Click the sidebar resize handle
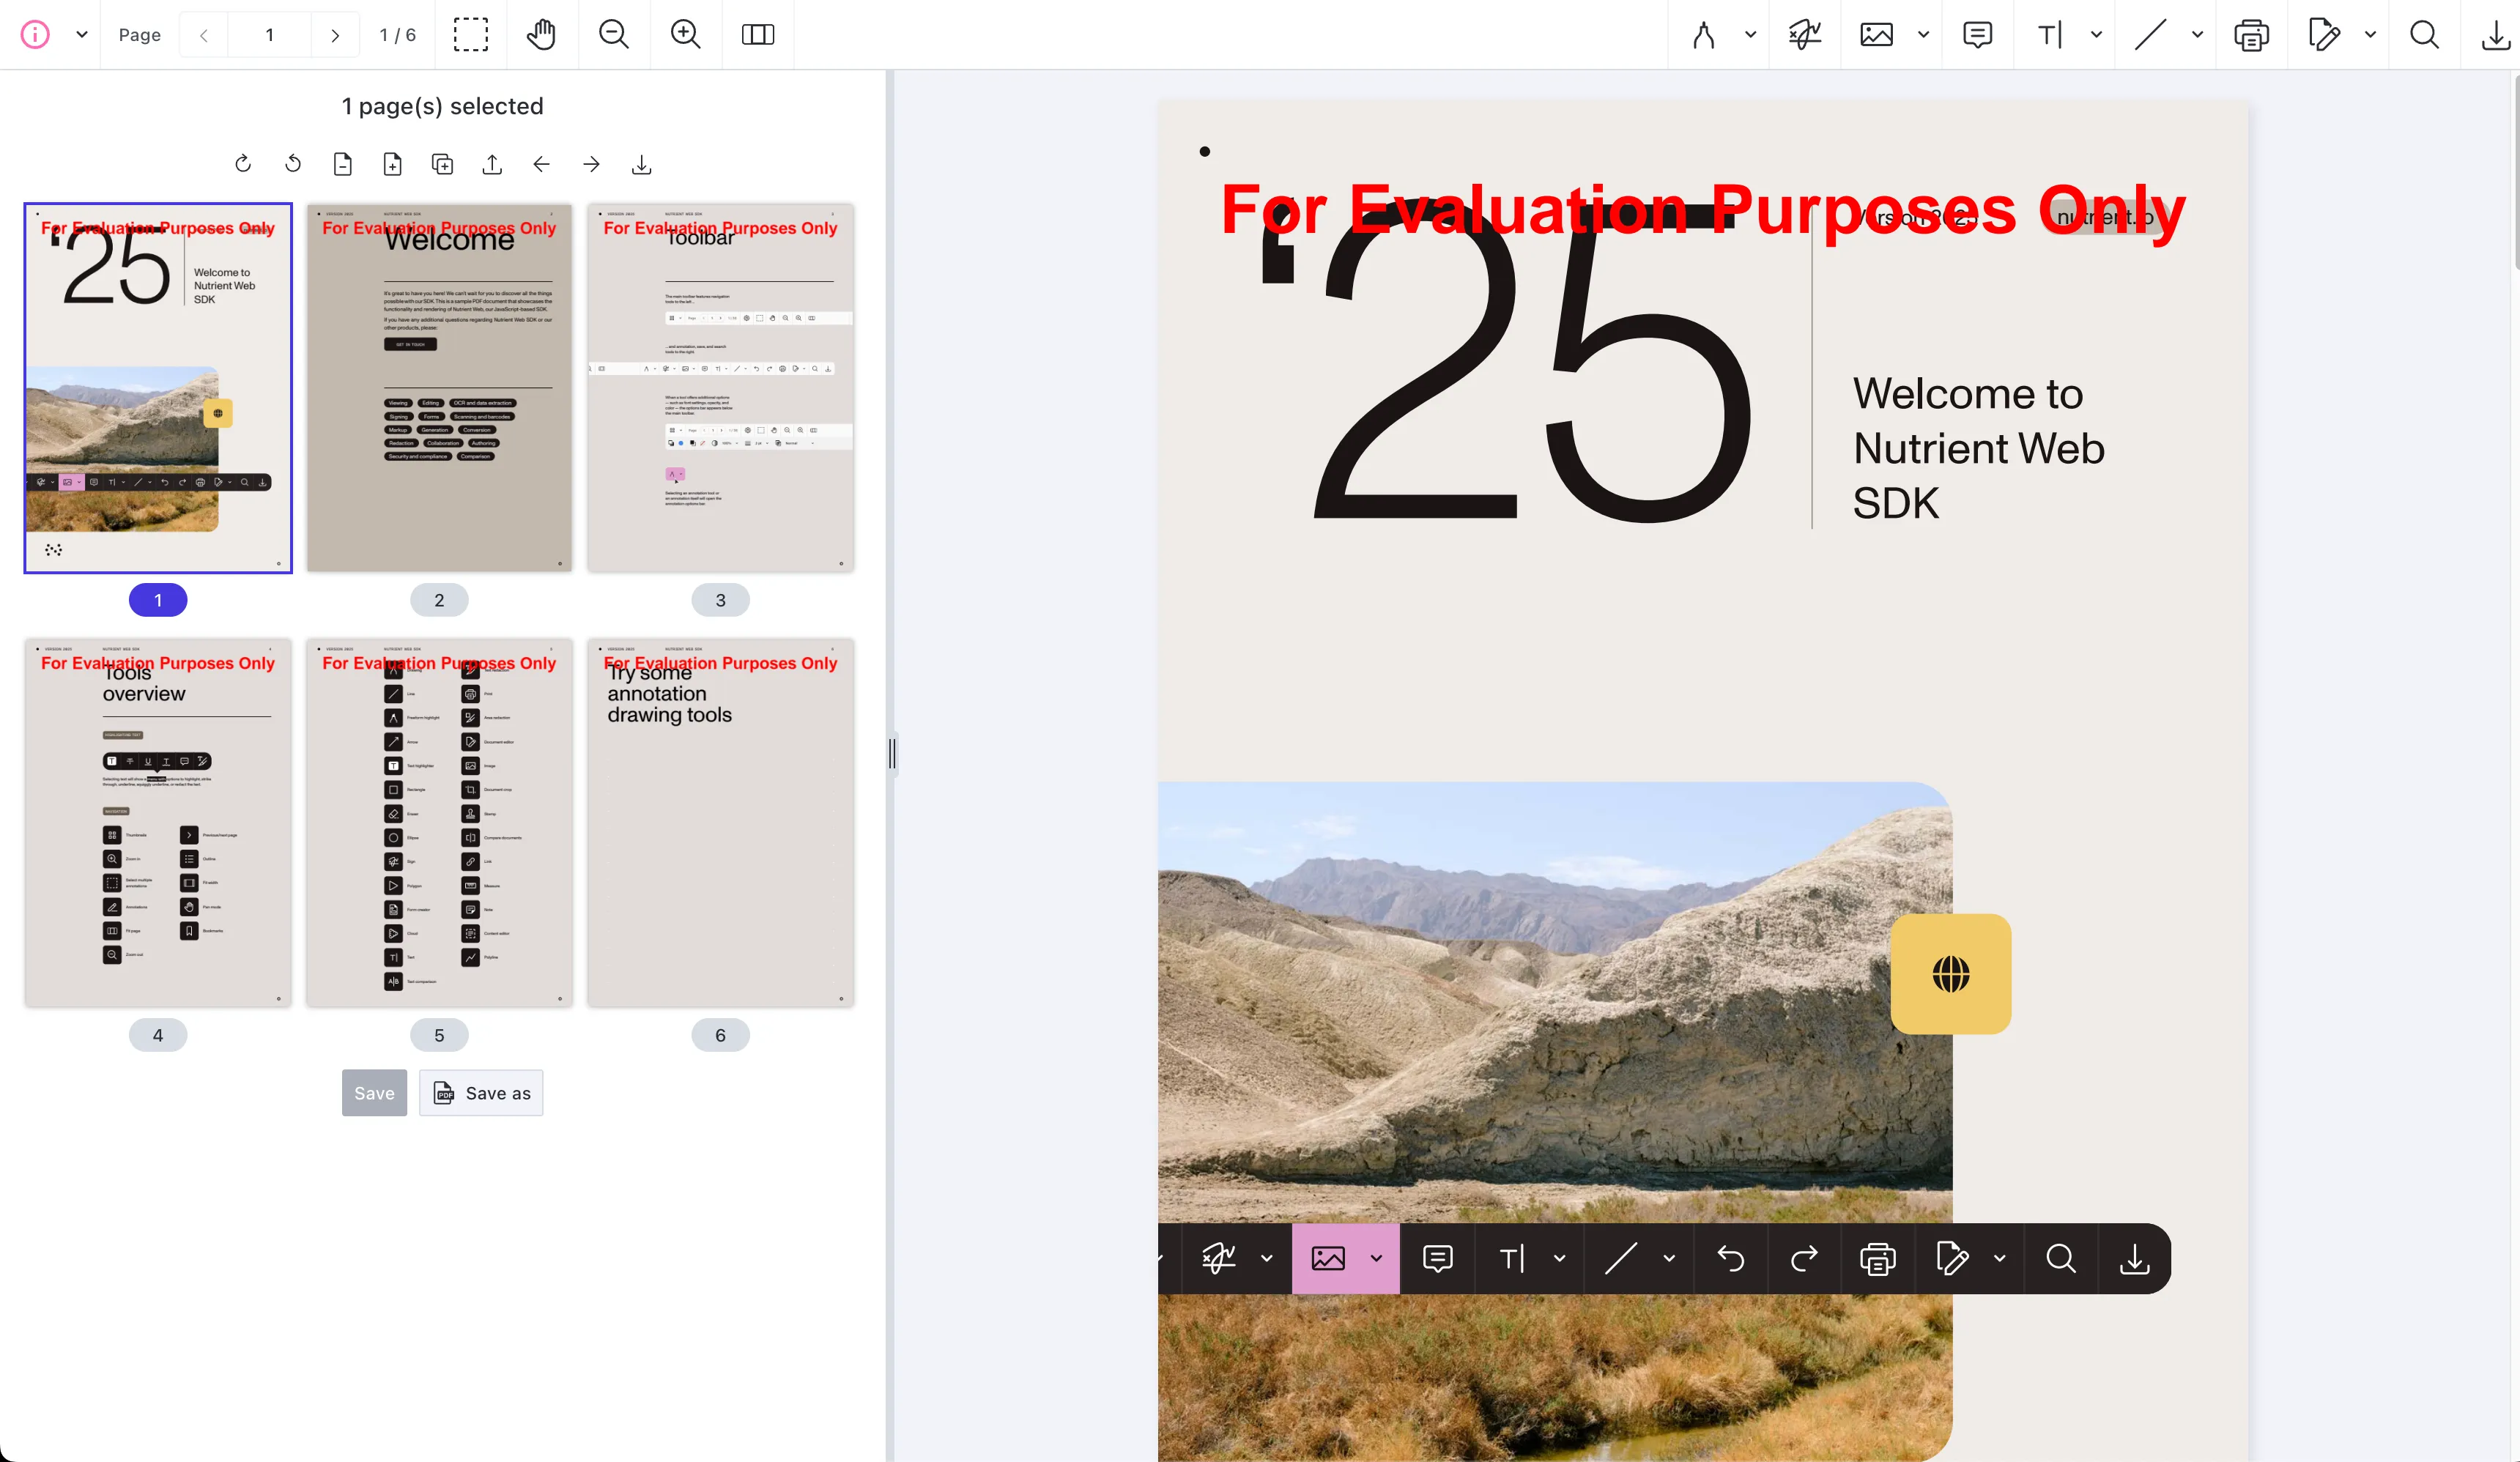 point(891,753)
